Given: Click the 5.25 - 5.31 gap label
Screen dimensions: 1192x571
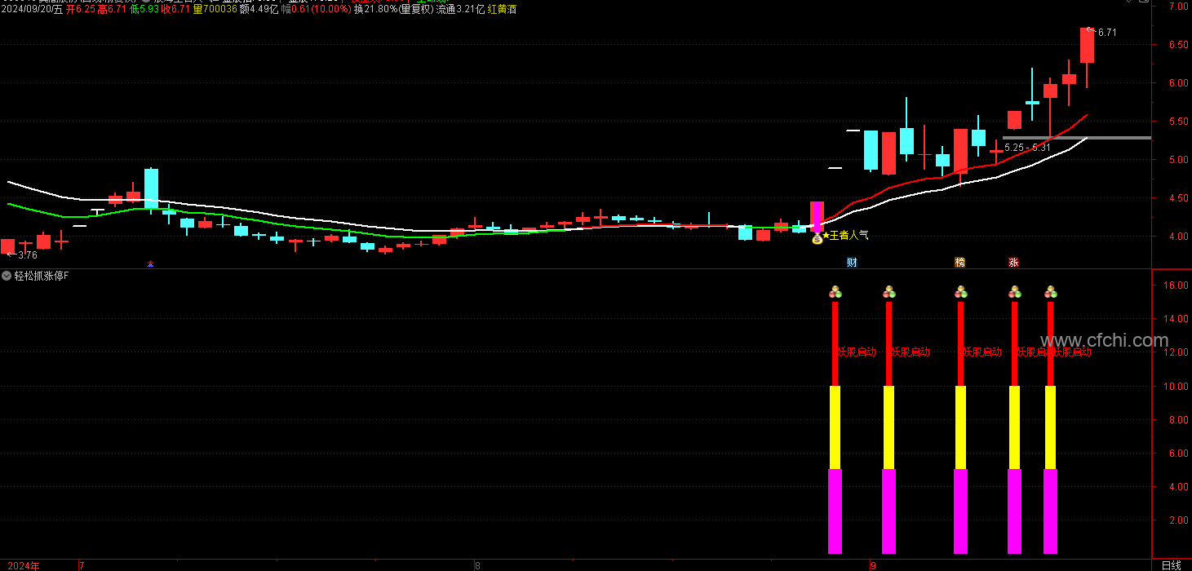Looking at the screenshot, I should click(x=1027, y=148).
